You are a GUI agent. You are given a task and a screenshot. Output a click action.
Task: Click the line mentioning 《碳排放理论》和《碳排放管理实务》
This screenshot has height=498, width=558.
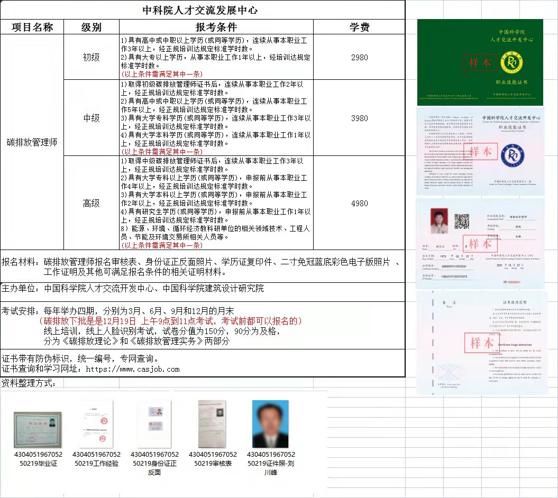[136, 341]
